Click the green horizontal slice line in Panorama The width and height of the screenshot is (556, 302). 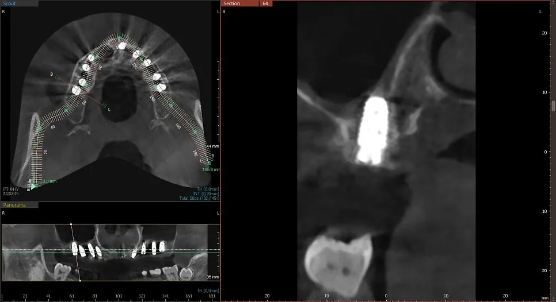110,252
